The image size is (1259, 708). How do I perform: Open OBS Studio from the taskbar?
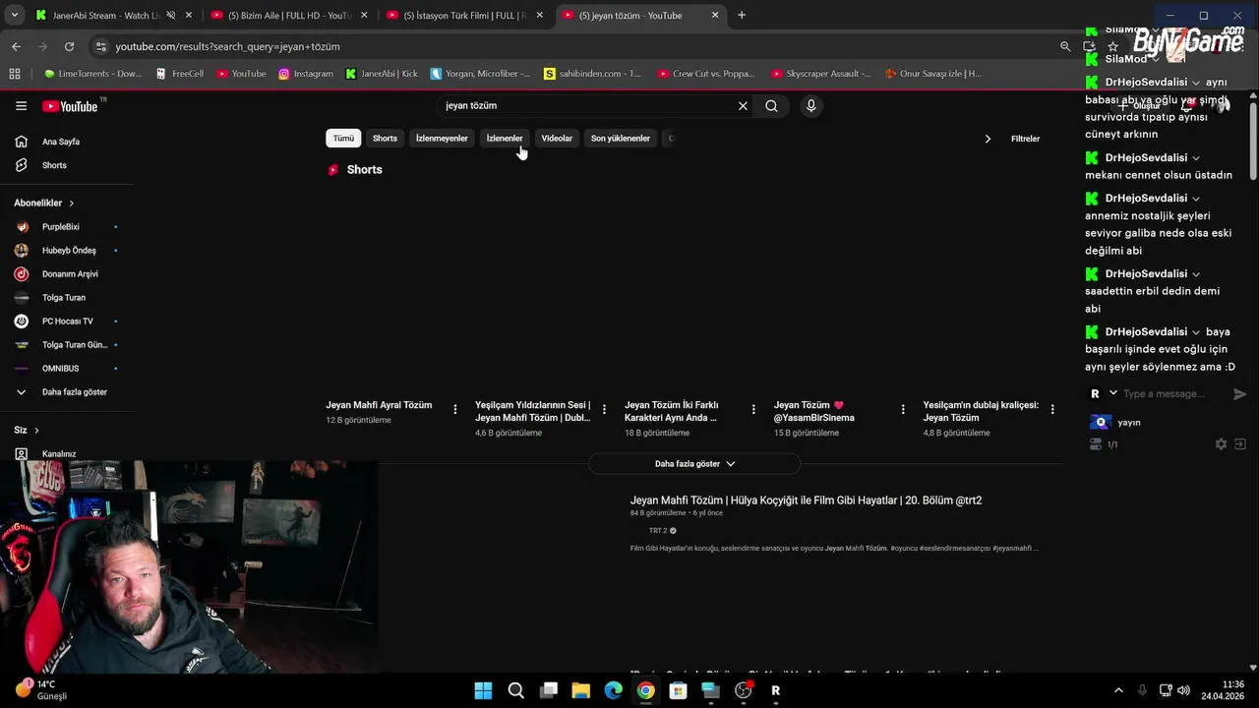point(743,690)
